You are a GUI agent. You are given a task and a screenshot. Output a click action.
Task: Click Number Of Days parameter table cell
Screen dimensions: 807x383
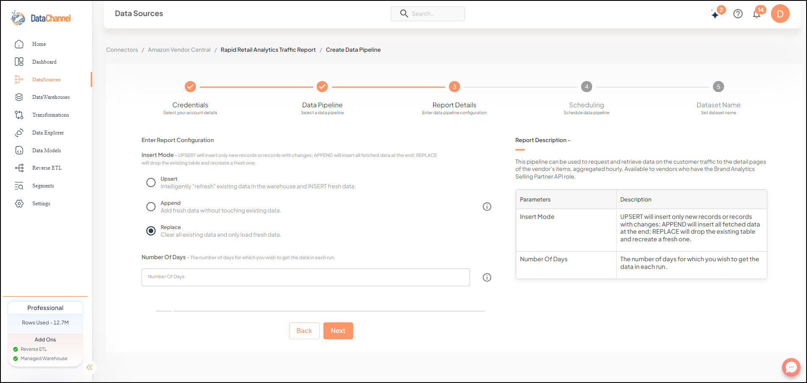[566, 265]
